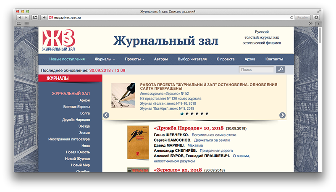The height and width of the screenshot is (192, 336).
Task: Expand the Проекты dropdown menu
Action: (x=134, y=59)
